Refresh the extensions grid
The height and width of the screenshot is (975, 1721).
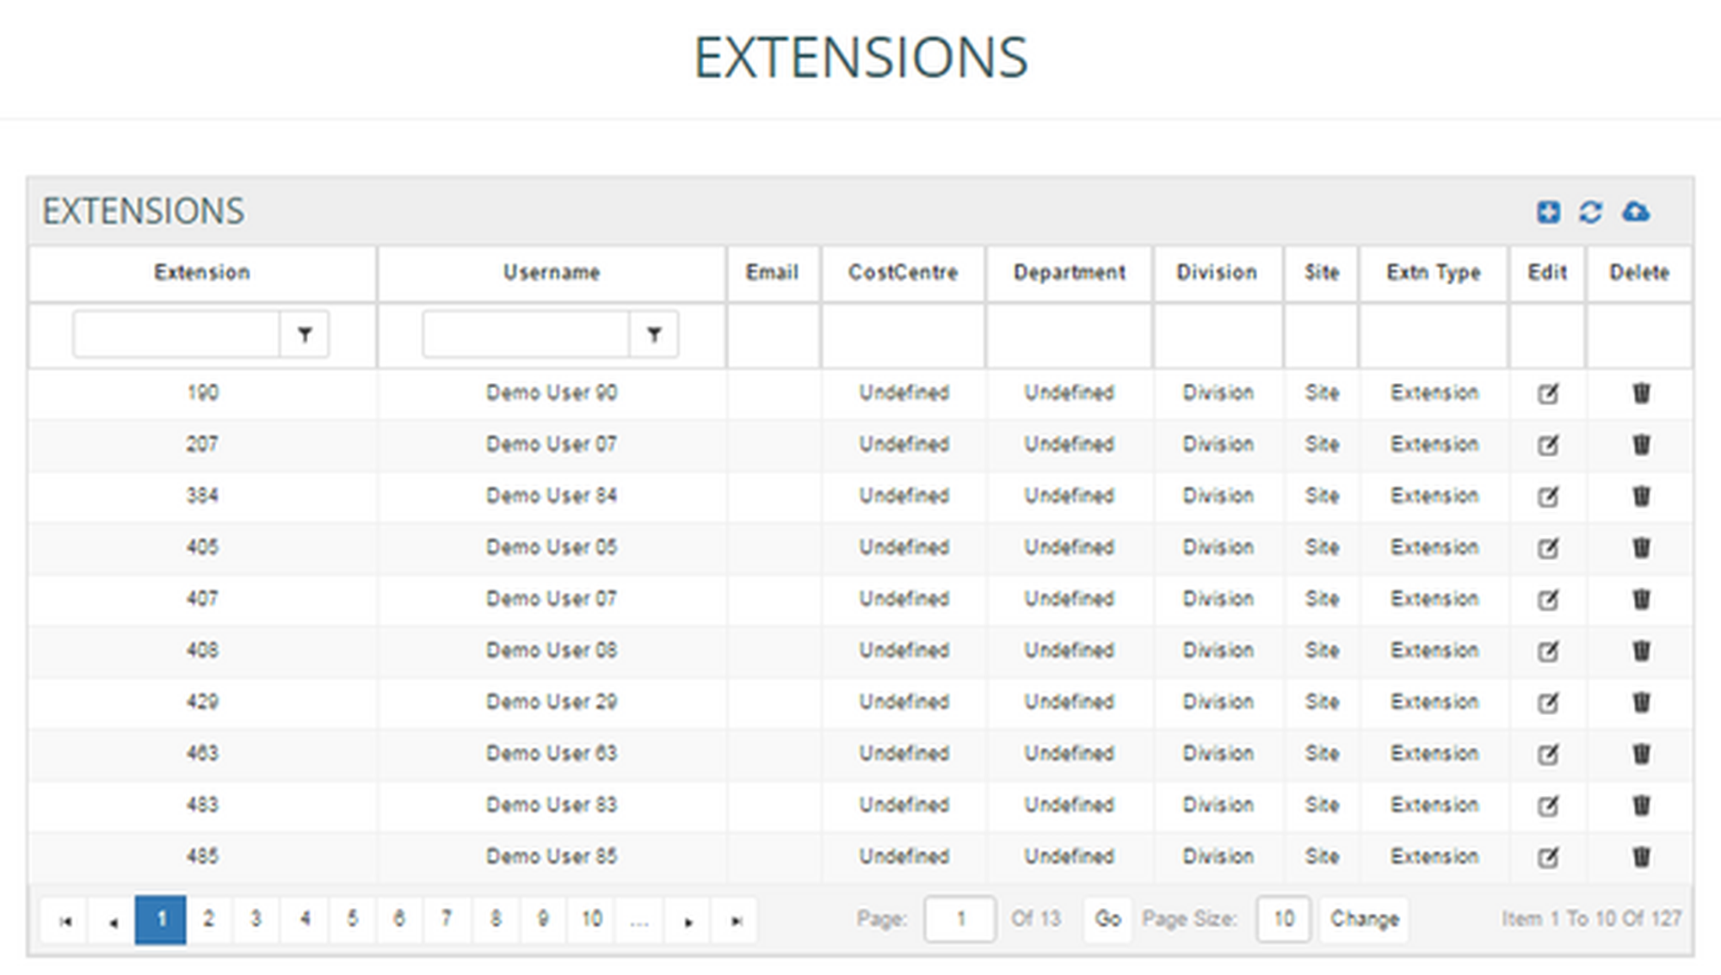pyautogui.click(x=1590, y=212)
